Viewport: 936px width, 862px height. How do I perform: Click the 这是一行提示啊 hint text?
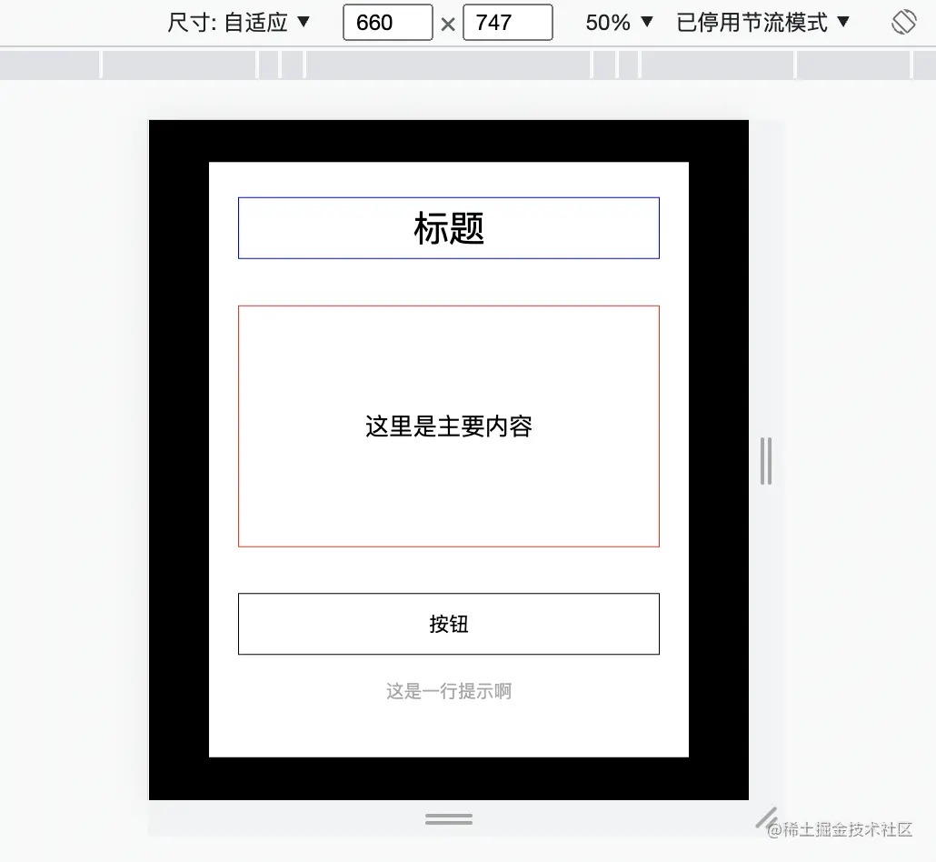tap(449, 691)
